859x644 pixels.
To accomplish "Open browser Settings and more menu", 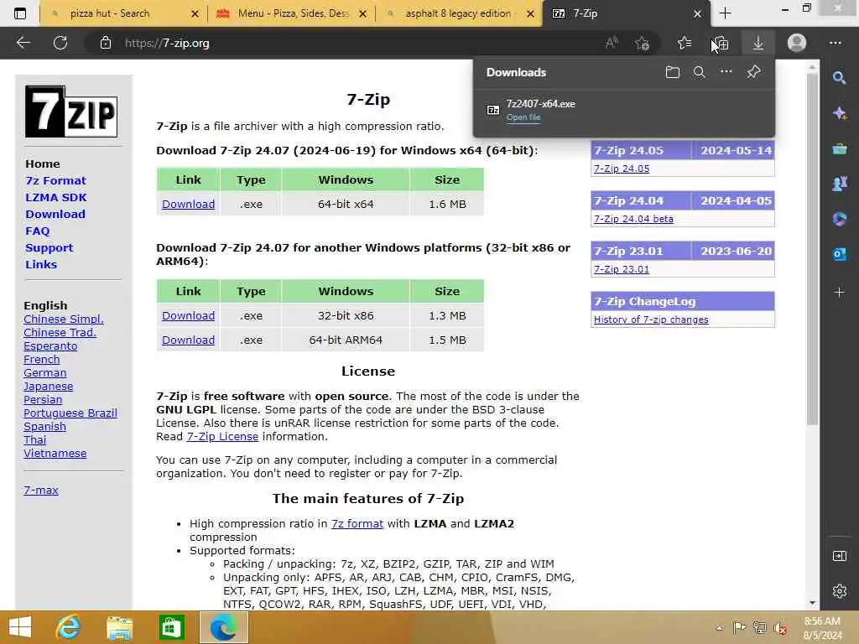I will click(835, 43).
